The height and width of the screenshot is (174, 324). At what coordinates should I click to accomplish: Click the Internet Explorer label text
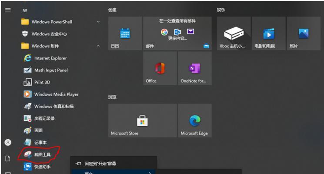tap(50, 58)
